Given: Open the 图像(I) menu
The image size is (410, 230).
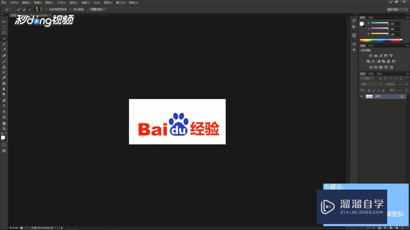Looking at the screenshot, I should coord(38,2).
